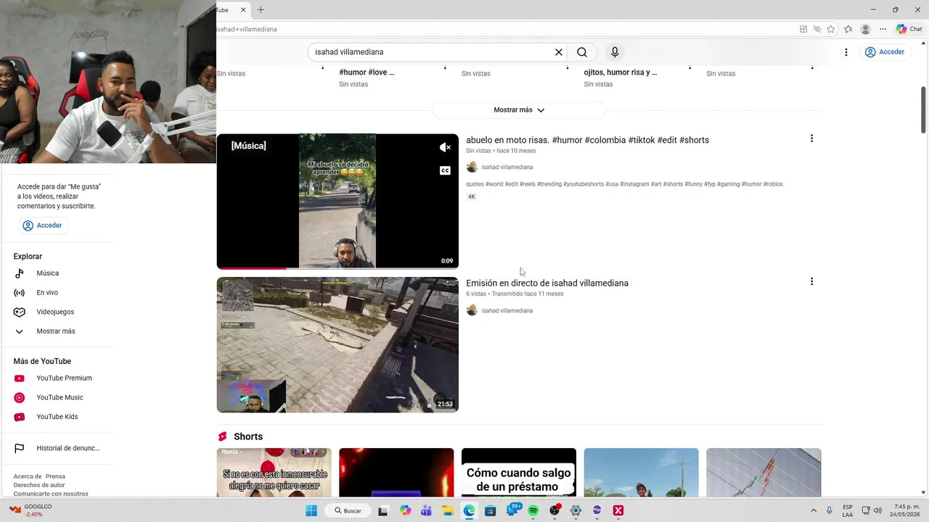
Task: Click channel avatar under Emisión en directo video
Action: coord(472,310)
